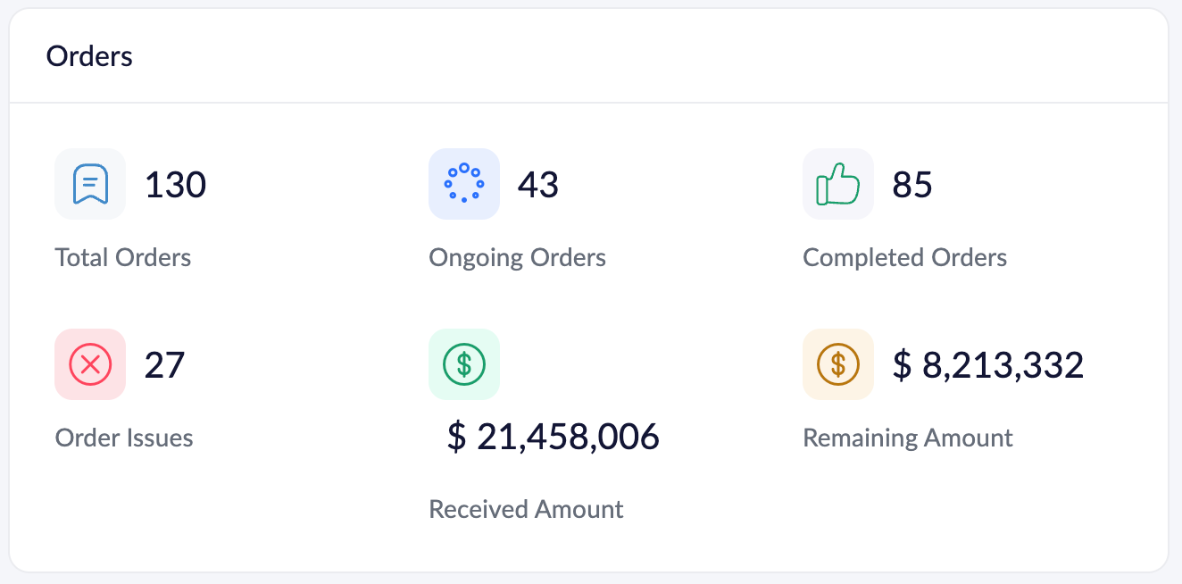Viewport: 1182px width, 584px height.
Task: Click the Remaining Amount label
Action: pos(908,438)
